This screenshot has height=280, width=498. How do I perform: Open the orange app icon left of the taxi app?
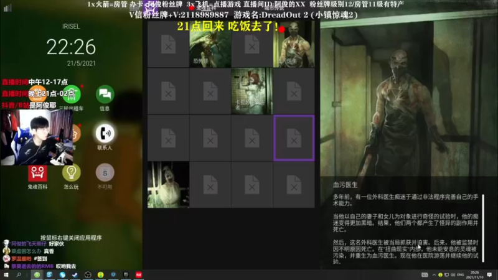[37, 95]
